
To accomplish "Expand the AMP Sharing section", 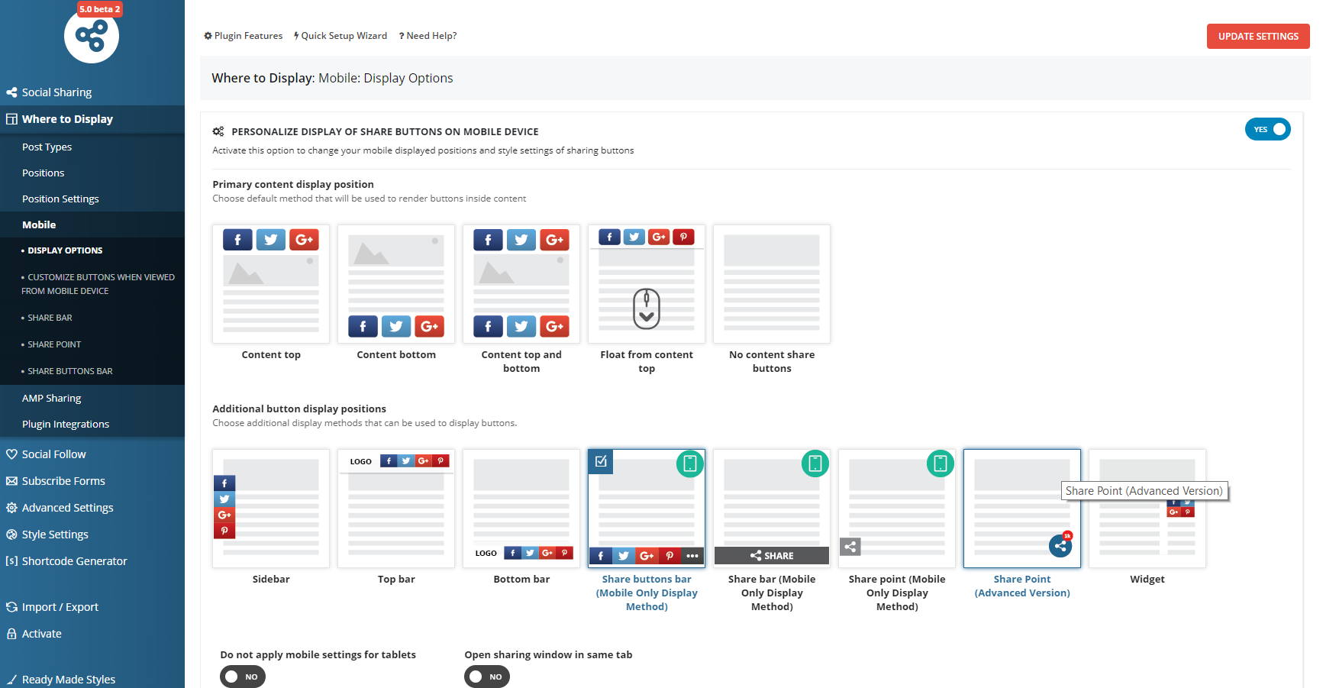I will click(x=52, y=398).
